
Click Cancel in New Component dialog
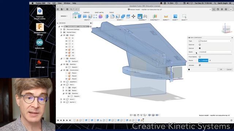229,70
